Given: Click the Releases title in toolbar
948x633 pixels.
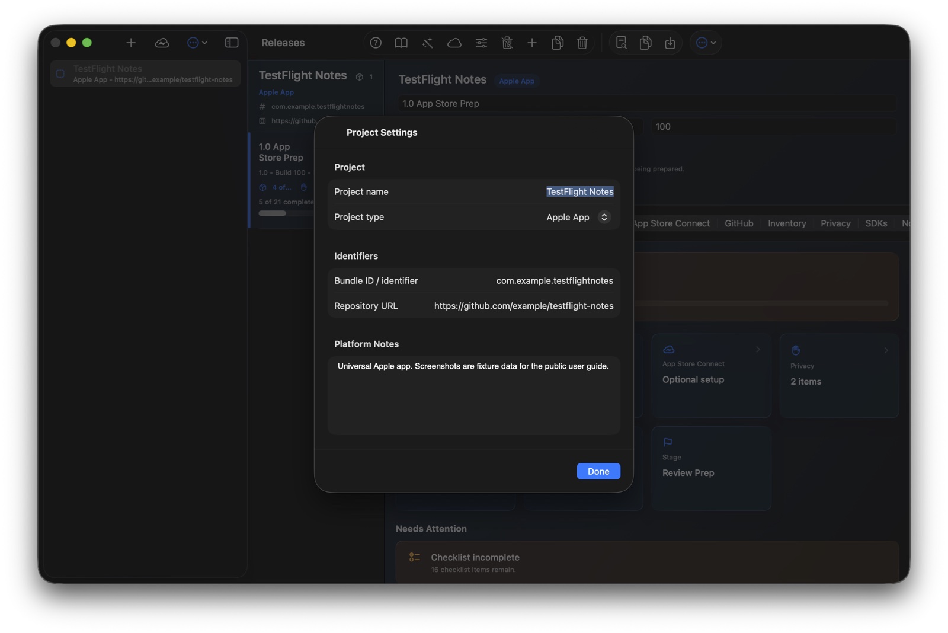Looking at the screenshot, I should pyautogui.click(x=283, y=43).
